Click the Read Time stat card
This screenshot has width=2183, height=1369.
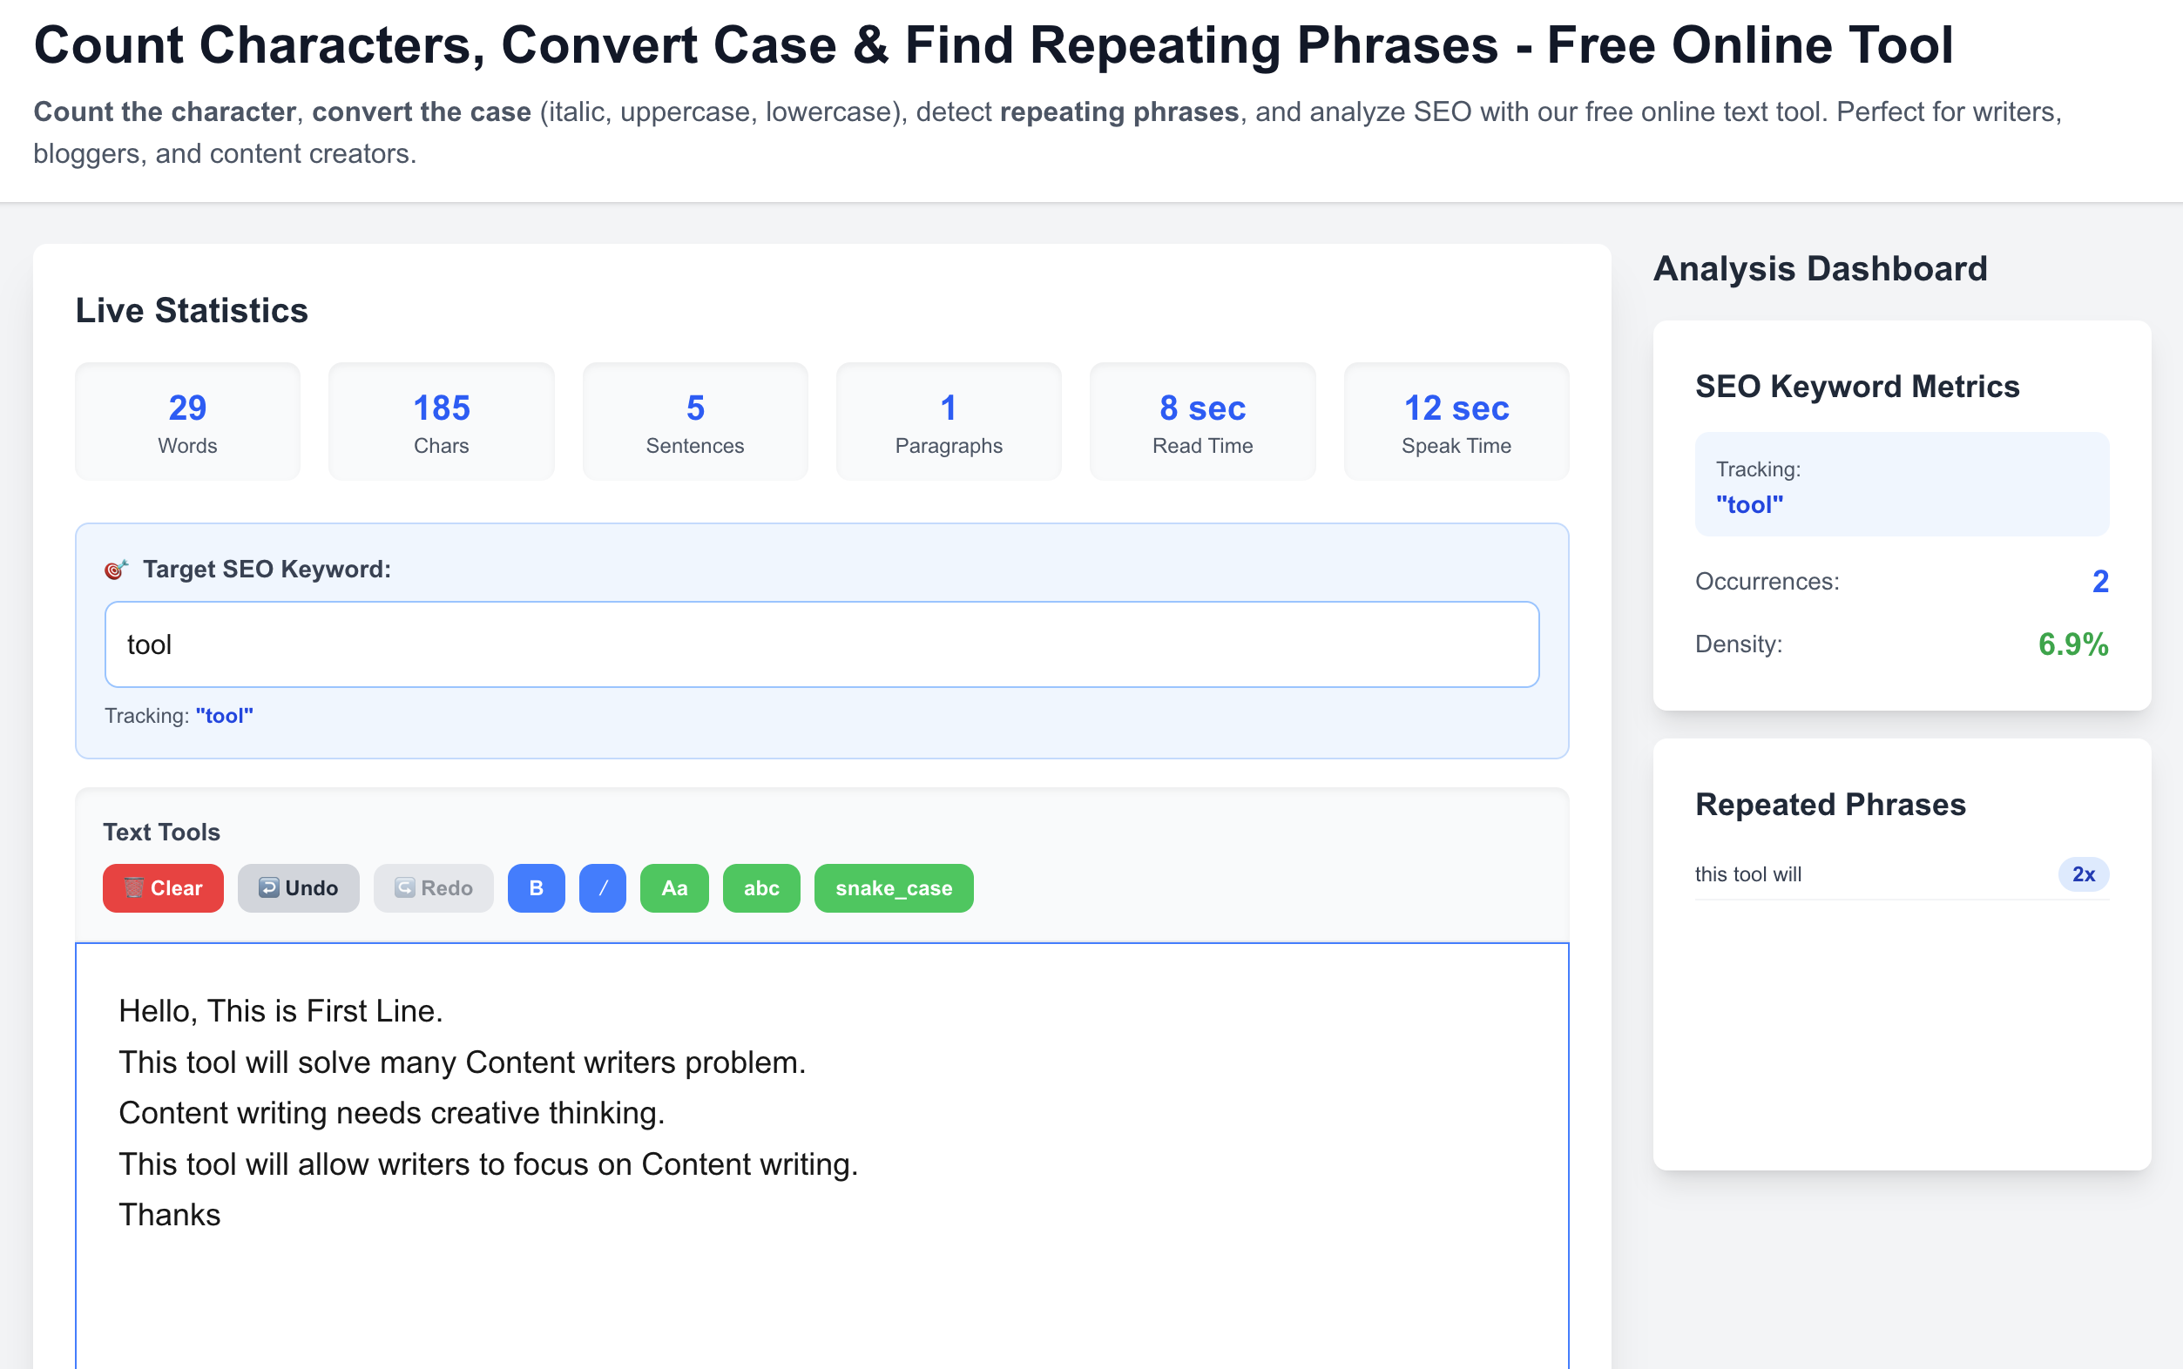click(x=1201, y=421)
